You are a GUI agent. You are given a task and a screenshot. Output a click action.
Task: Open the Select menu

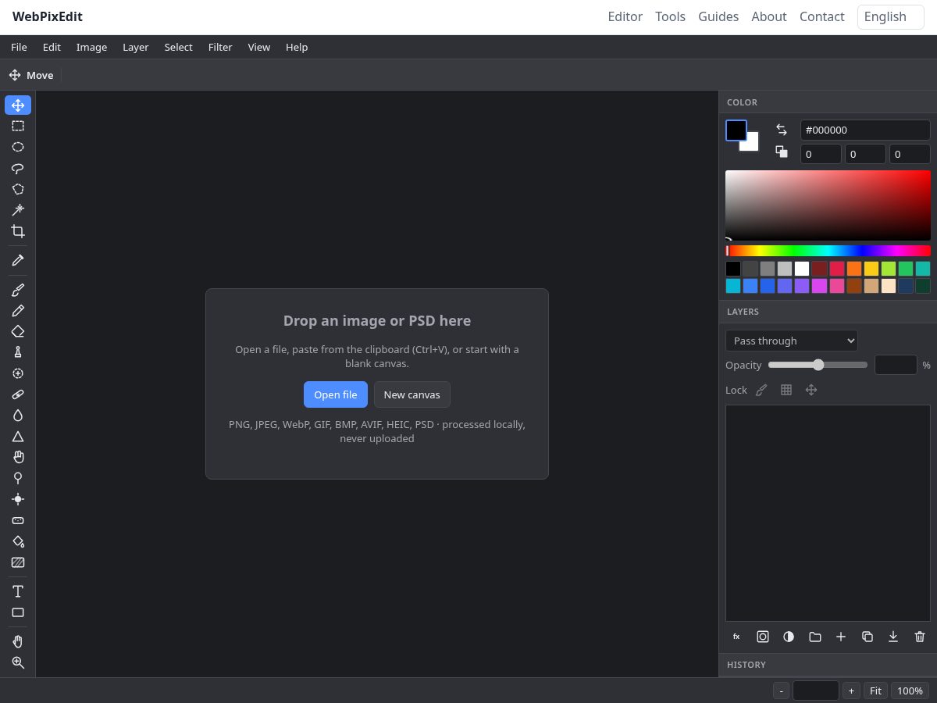(178, 47)
